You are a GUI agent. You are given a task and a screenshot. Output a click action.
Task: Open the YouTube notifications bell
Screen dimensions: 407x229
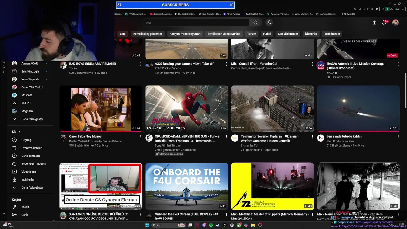tap(384, 23)
